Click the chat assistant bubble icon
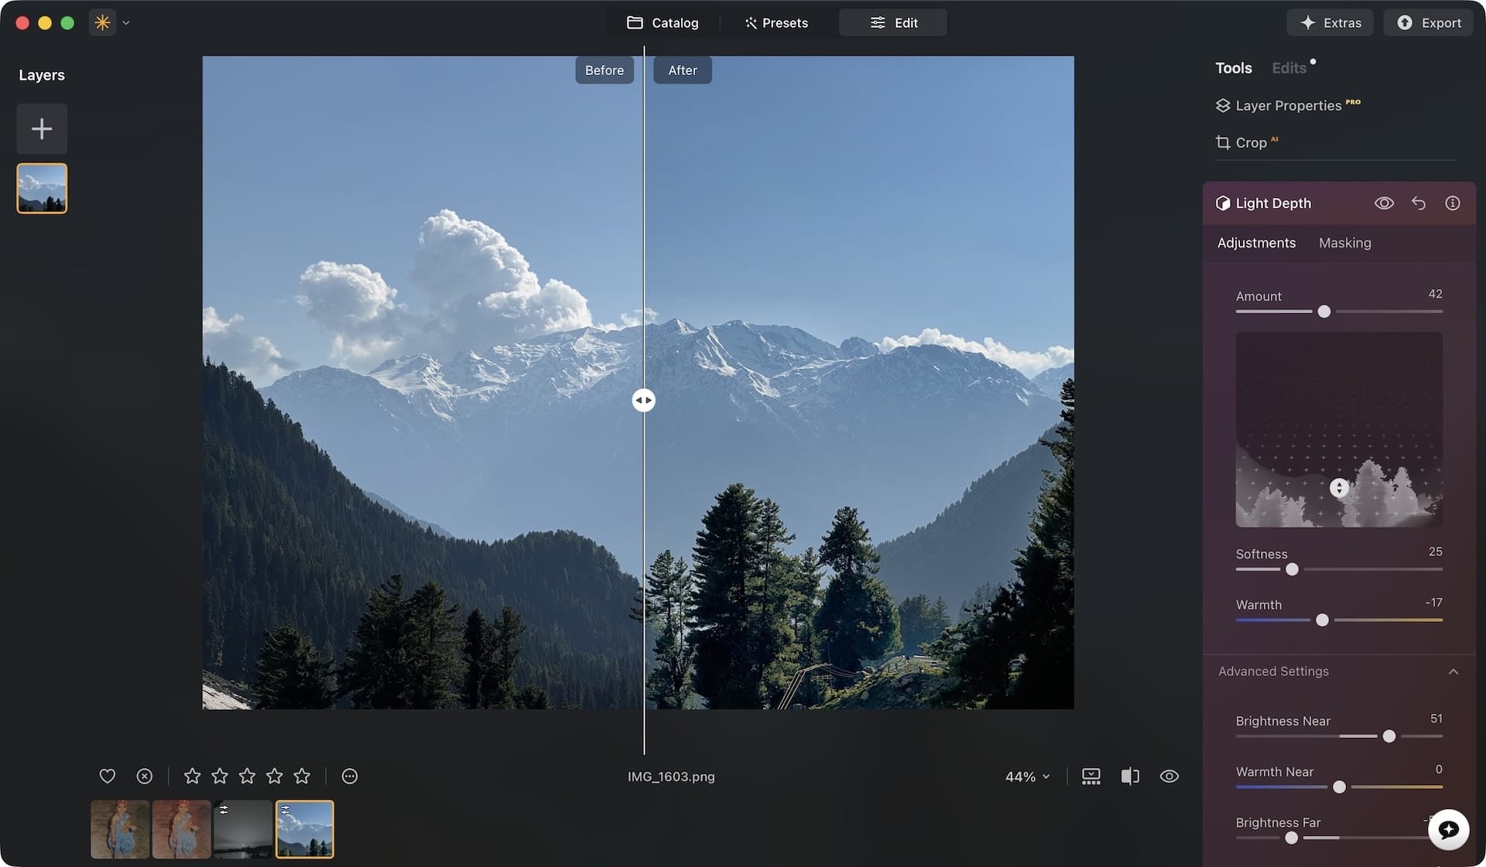1486x867 pixels. pos(1448,830)
